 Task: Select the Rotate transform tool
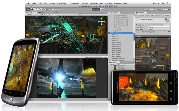click(36, 9)
